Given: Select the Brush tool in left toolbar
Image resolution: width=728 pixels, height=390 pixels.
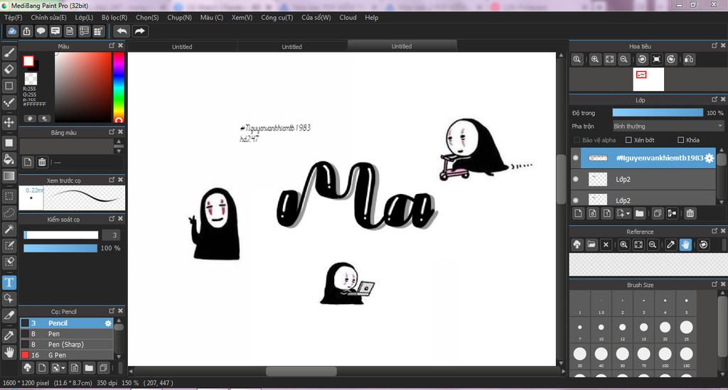Looking at the screenshot, I should [x=9, y=53].
